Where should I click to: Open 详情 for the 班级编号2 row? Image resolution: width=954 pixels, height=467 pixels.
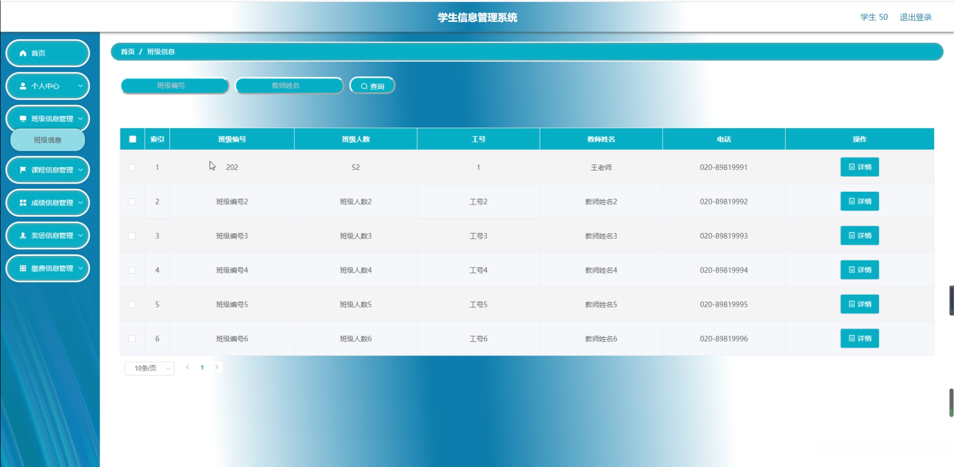860,201
